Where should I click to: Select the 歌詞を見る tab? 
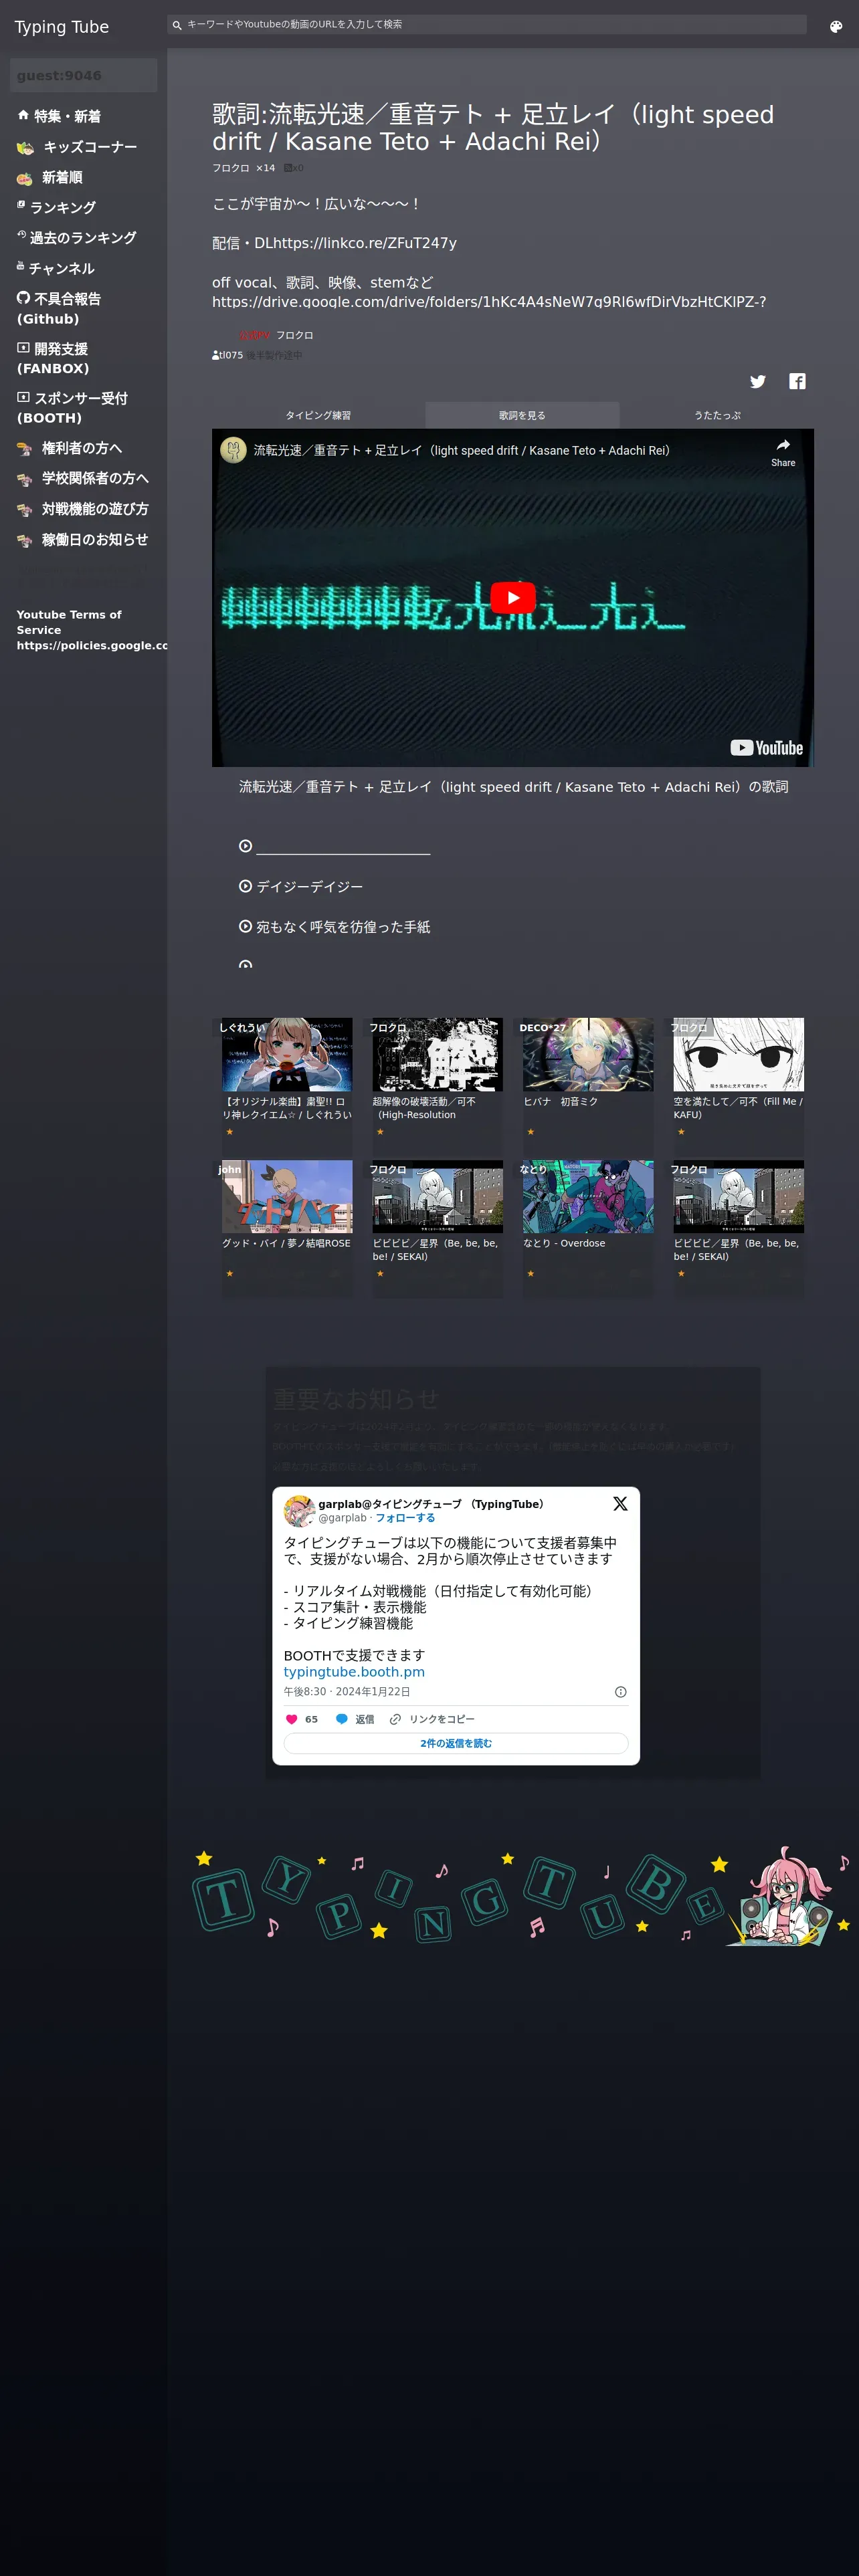pos(522,416)
